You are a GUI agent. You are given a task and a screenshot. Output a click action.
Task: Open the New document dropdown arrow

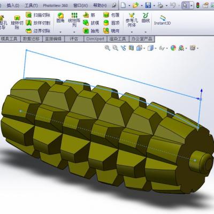(129, 6)
